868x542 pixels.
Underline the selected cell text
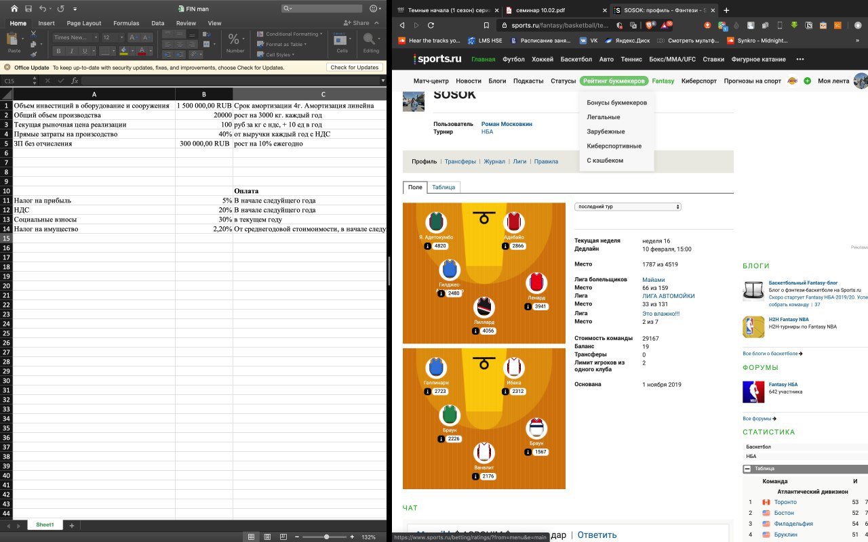[85, 51]
